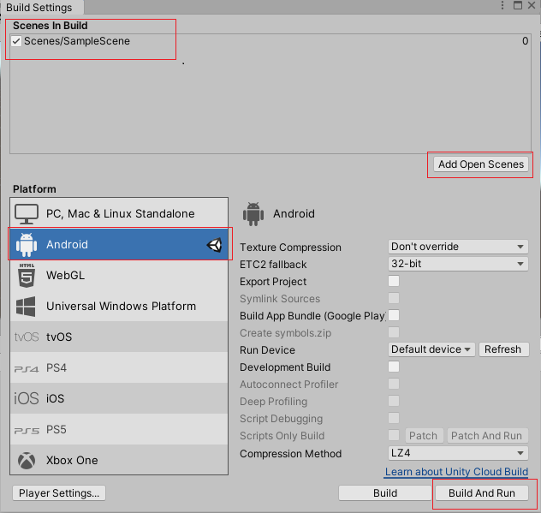541x513 pixels.
Task: Toggle the Deep Profiling checkbox
Action: 394,401
